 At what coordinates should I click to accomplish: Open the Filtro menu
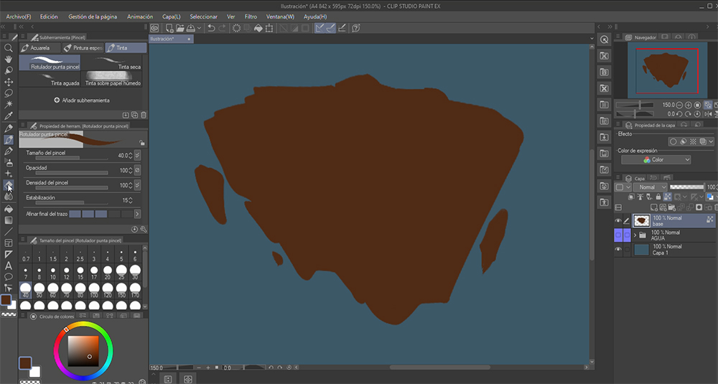coord(251,16)
